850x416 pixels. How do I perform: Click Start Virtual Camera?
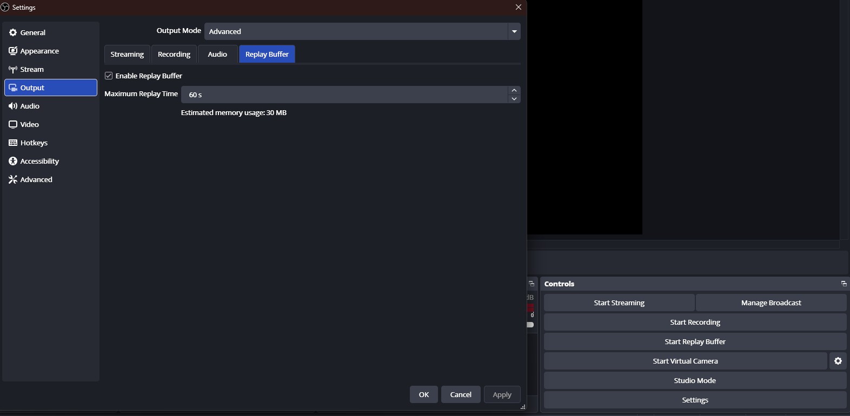tap(686, 361)
